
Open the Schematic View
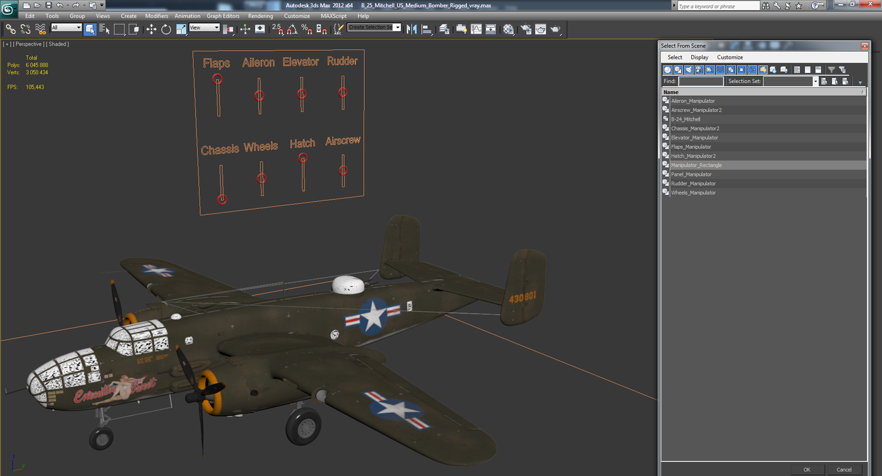click(490, 29)
